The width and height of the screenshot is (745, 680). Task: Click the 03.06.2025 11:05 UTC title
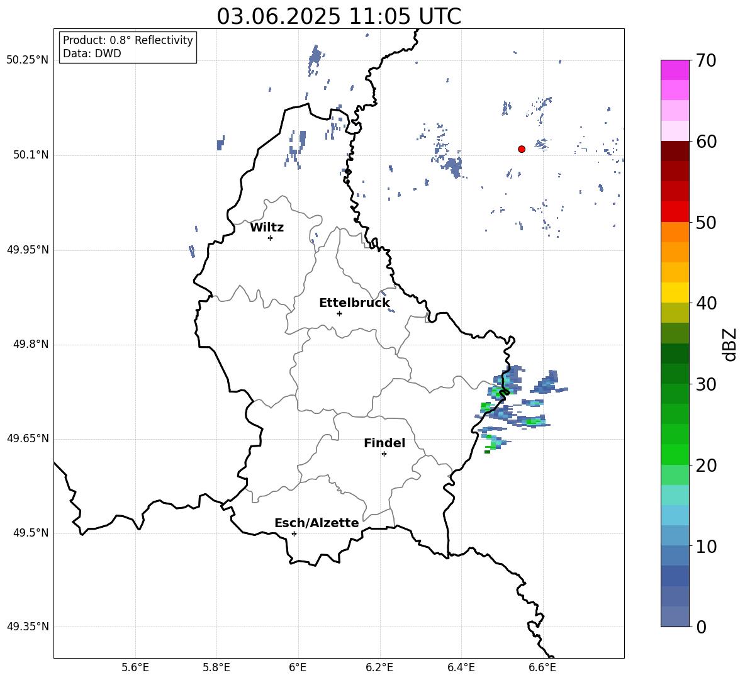tap(339, 16)
